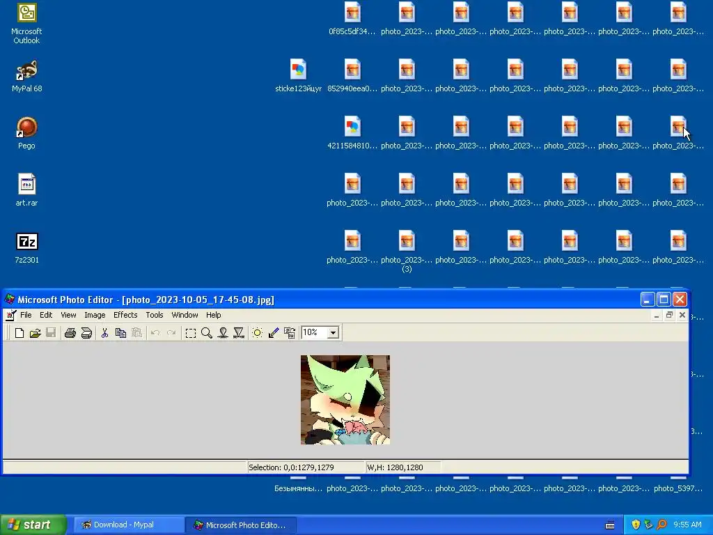Click the Selection coordinates in status bar

[x=291, y=467]
